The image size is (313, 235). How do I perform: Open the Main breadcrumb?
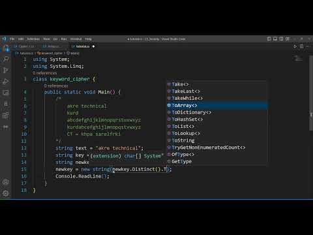(x=73, y=53)
